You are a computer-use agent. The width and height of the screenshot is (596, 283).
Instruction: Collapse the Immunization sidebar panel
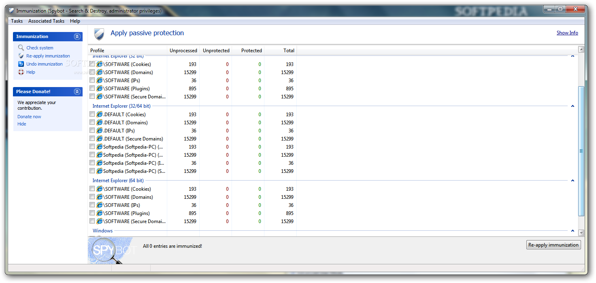point(77,36)
